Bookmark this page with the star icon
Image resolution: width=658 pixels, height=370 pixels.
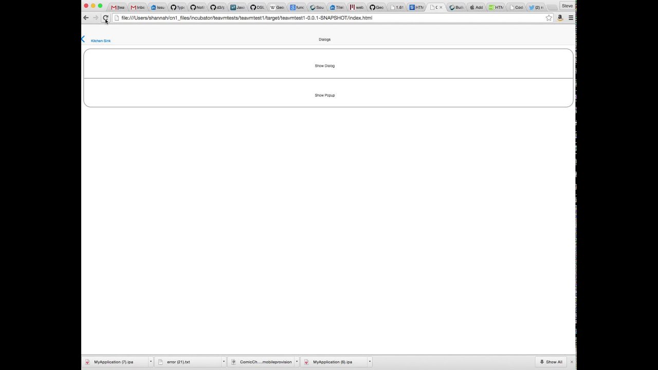point(549,18)
